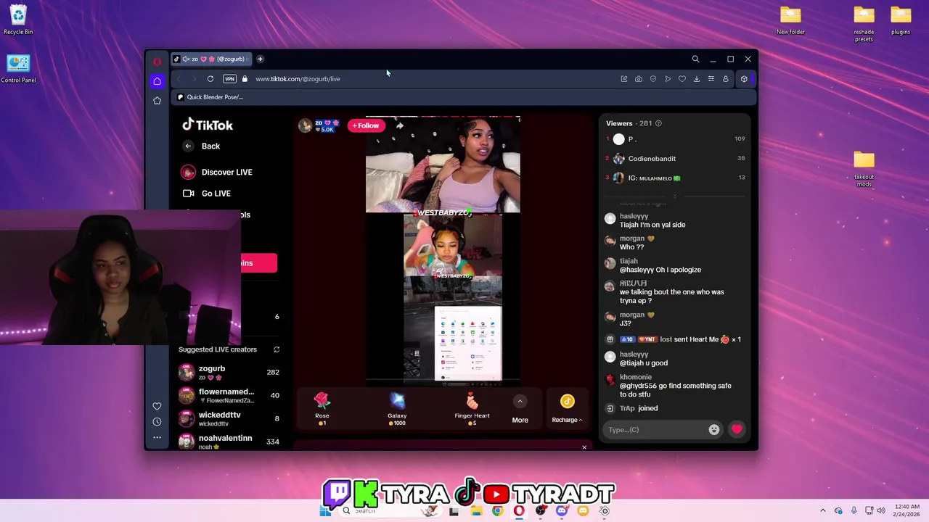Open Pinboards heart in Opera sidebar
Viewport: 929px width, 522px height.
157,406
